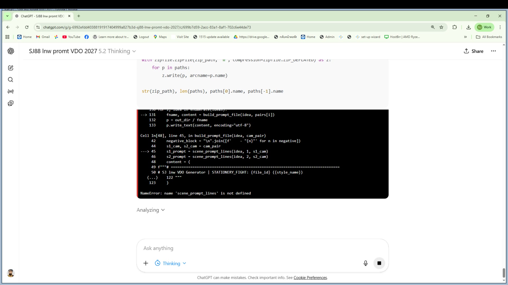
Task: Click the sidebar voice broadcast icon
Action: point(11,92)
